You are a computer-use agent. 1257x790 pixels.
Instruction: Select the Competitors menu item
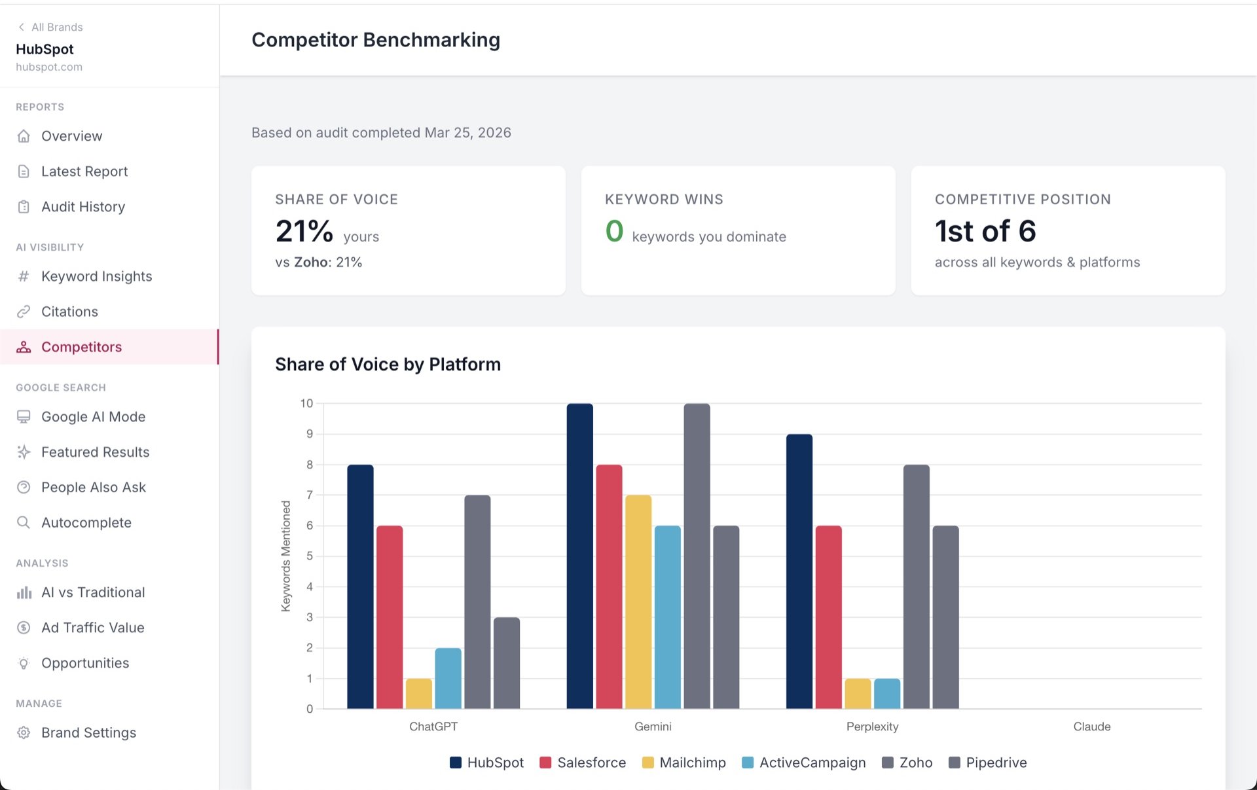coord(109,347)
